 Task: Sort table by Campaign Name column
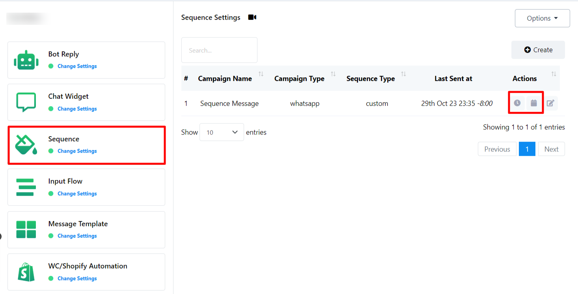coord(225,79)
